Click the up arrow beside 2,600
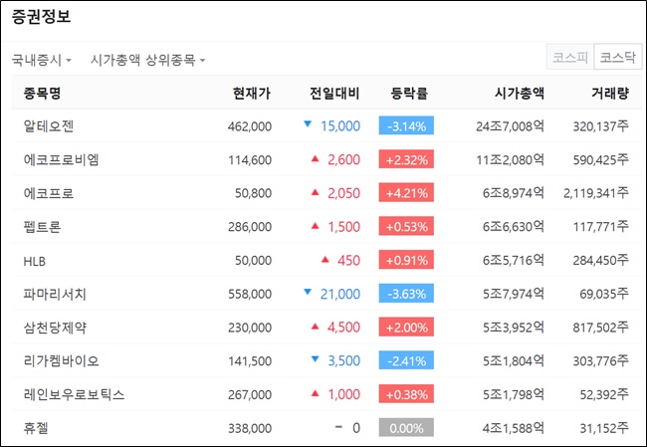 (x=316, y=158)
